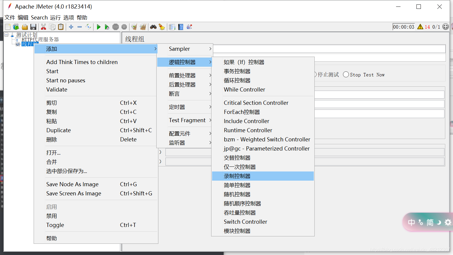Image resolution: width=453 pixels, height=255 pixels.
Task: Expand the 断言 submenu
Action: [x=184, y=94]
